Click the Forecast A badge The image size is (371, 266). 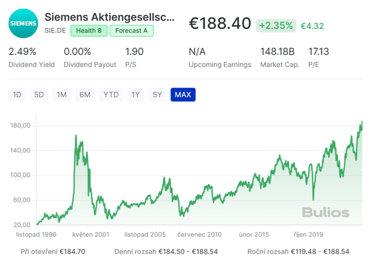click(131, 30)
